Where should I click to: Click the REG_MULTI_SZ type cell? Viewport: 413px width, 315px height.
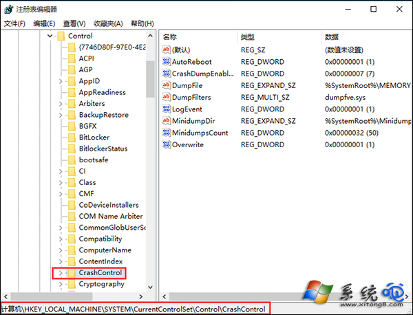tap(265, 98)
